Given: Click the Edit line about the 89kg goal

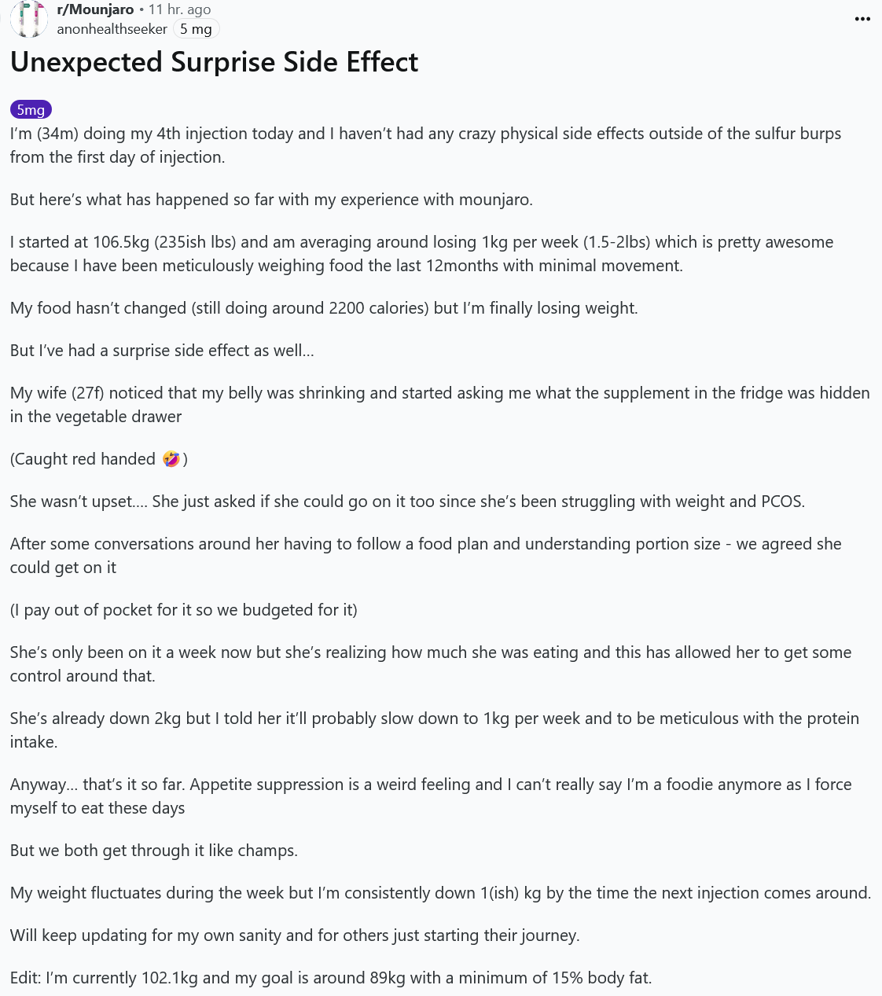Looking at the screenshot, I should 331,978.
